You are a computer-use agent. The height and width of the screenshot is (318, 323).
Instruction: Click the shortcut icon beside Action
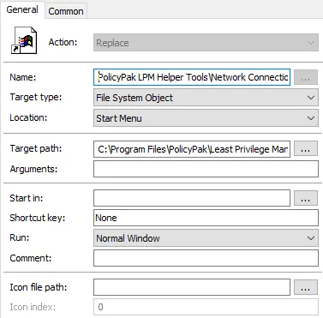(x=24, y=40)
